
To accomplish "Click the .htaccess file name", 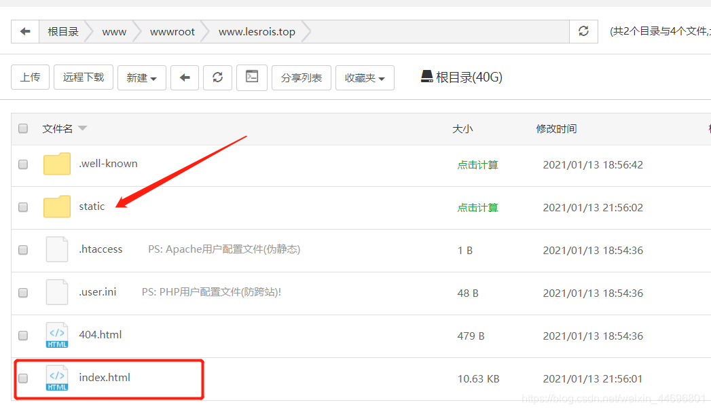I will click(x=101, y=249).
